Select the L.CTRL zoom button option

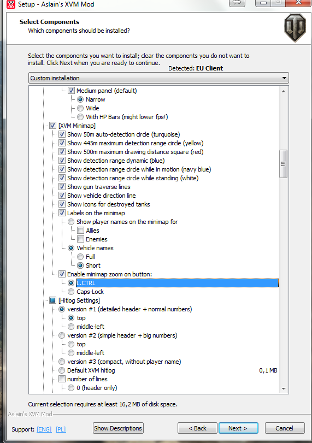pos(71,283)
